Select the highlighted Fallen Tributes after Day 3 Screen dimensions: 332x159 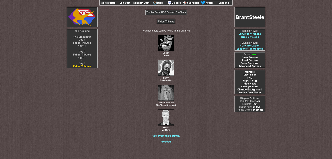click(82, 66)
